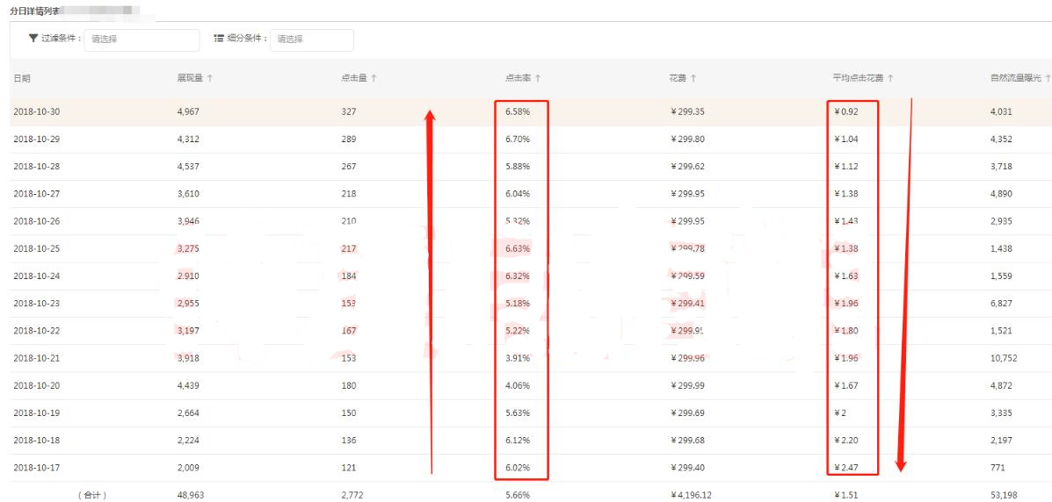This screenshot has height=502, width=1052.
Task: Select the 2018-10-27 date cell
Action: (x=37, y=194)
